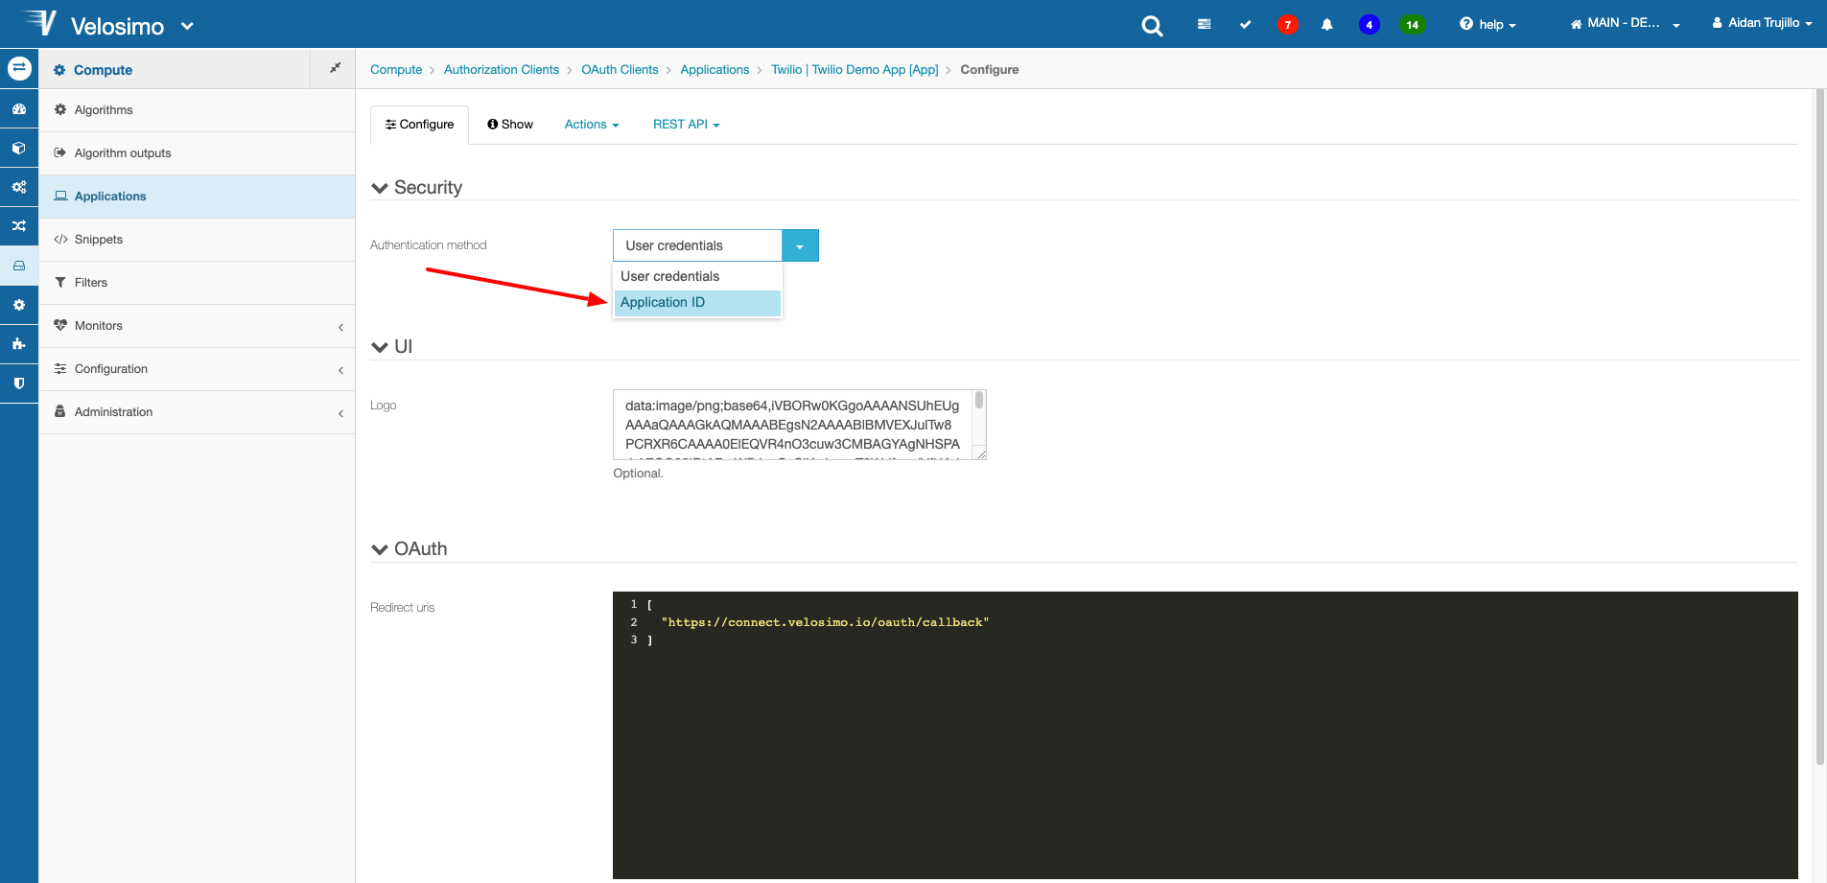1827x883 pixels.
Task: Open the global search magnifier
Action: pyautogui.click(x=1152, y=26)
